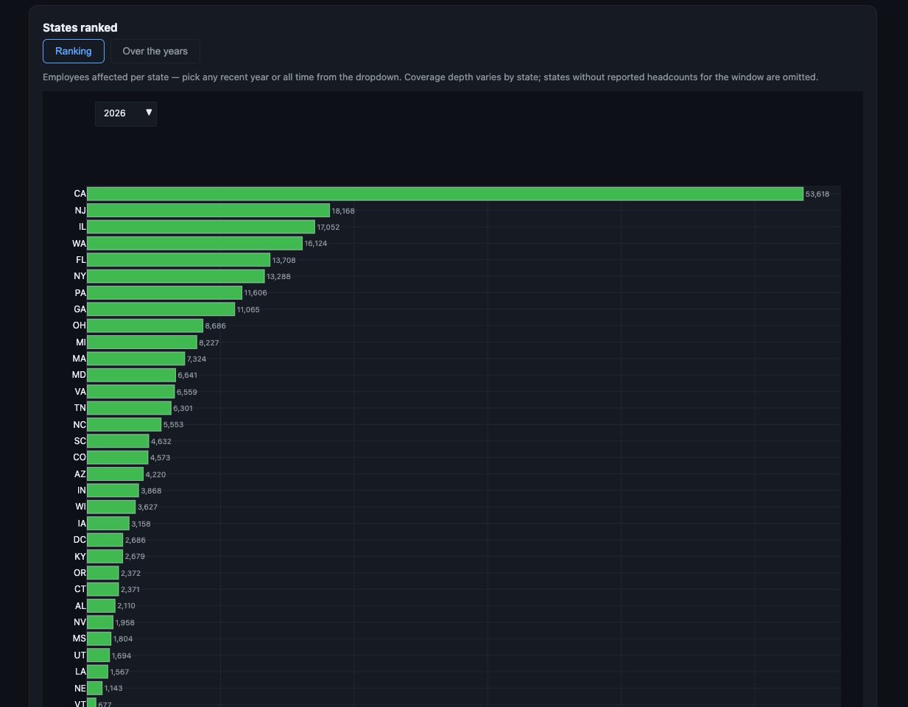Click the CO state bar
This screenshot has height=707, width=908.
[117, 457]
